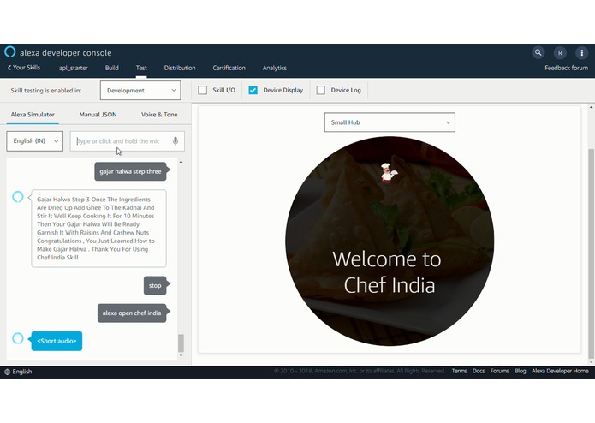The height and width of the screenshot is (423, 595).
Task: Open the Terms footer link
Action: click(459, 371)
